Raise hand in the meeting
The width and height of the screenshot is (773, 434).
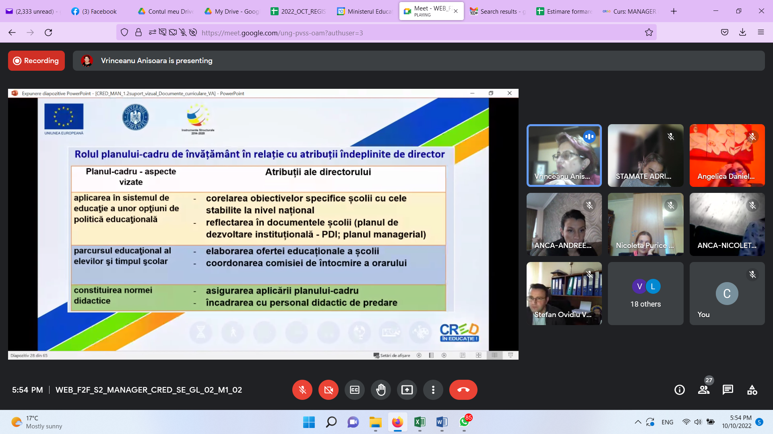tap(381, 390)
